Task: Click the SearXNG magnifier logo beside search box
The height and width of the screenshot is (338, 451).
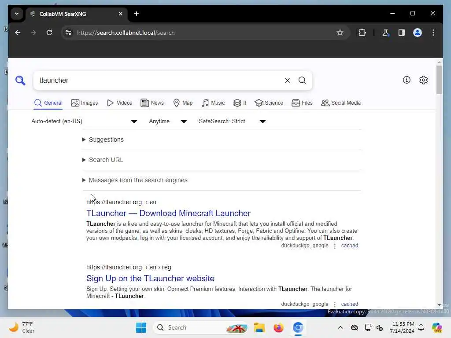Action: tap(20, 81)
